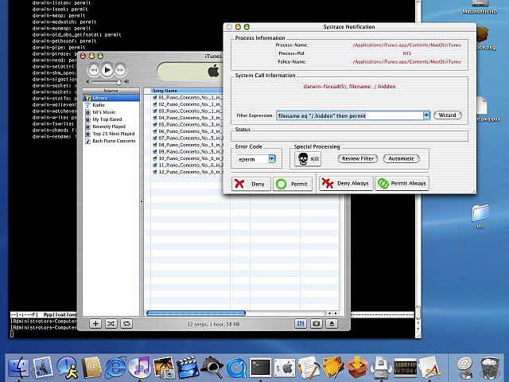Uncheck song 01_Piano_Concerto checkbox

(154, 98)
